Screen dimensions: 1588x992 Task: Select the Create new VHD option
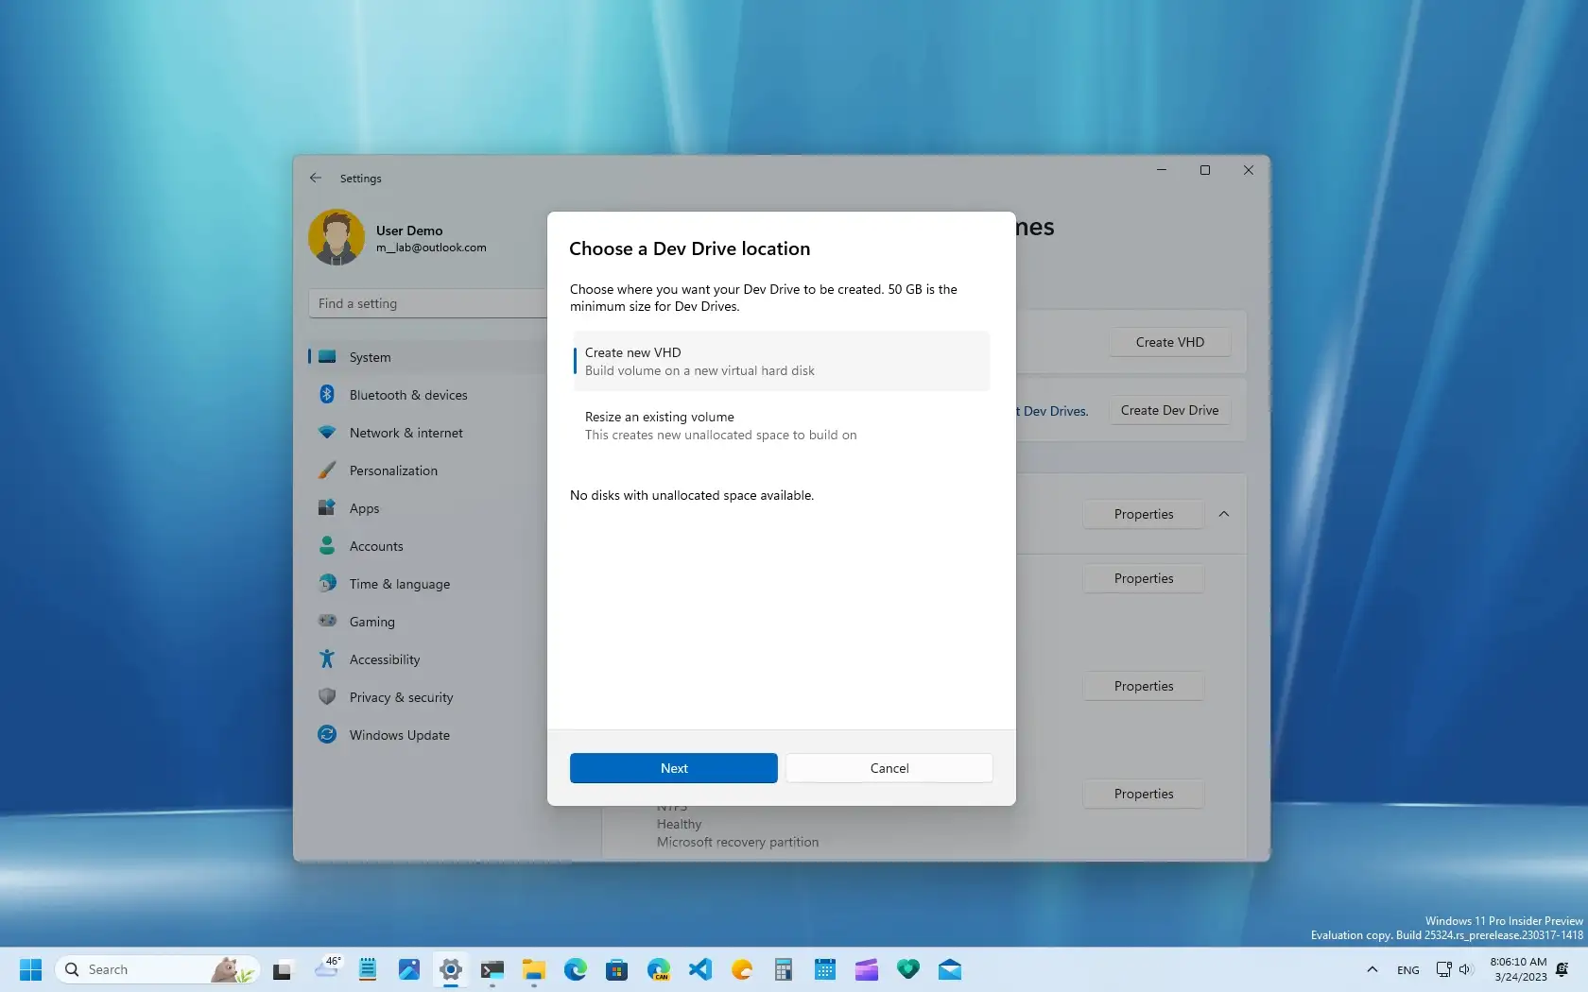coord(779,361)
